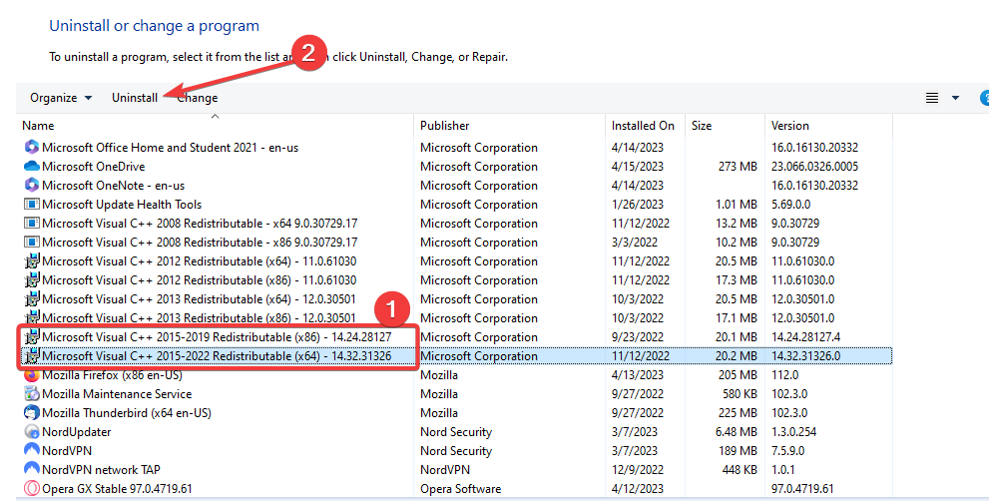989x501 pixels.
Task: Click the 1/26/2023 installed date cell
Action: pyautogui.click(x=637, y=204)
